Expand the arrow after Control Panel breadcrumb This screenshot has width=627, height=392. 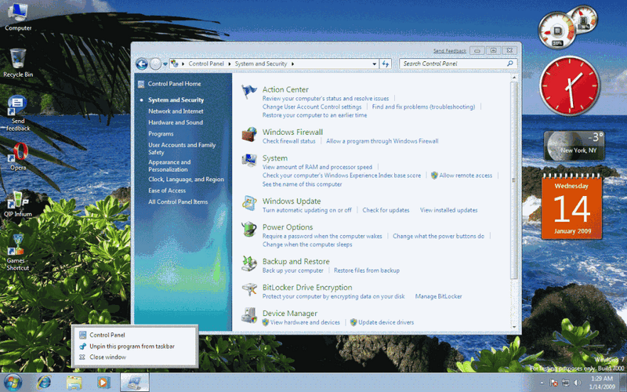click(230, 64)
